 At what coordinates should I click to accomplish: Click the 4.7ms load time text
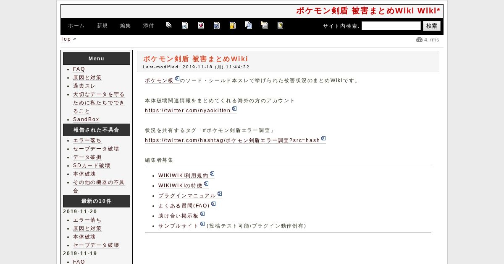tap(431, 40)
